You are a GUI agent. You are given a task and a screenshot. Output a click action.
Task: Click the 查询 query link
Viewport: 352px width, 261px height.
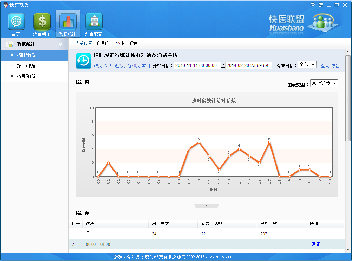coord(325,66)
